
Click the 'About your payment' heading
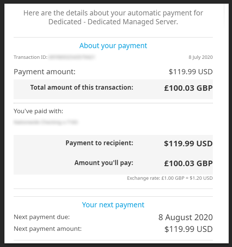click(113, 46)
